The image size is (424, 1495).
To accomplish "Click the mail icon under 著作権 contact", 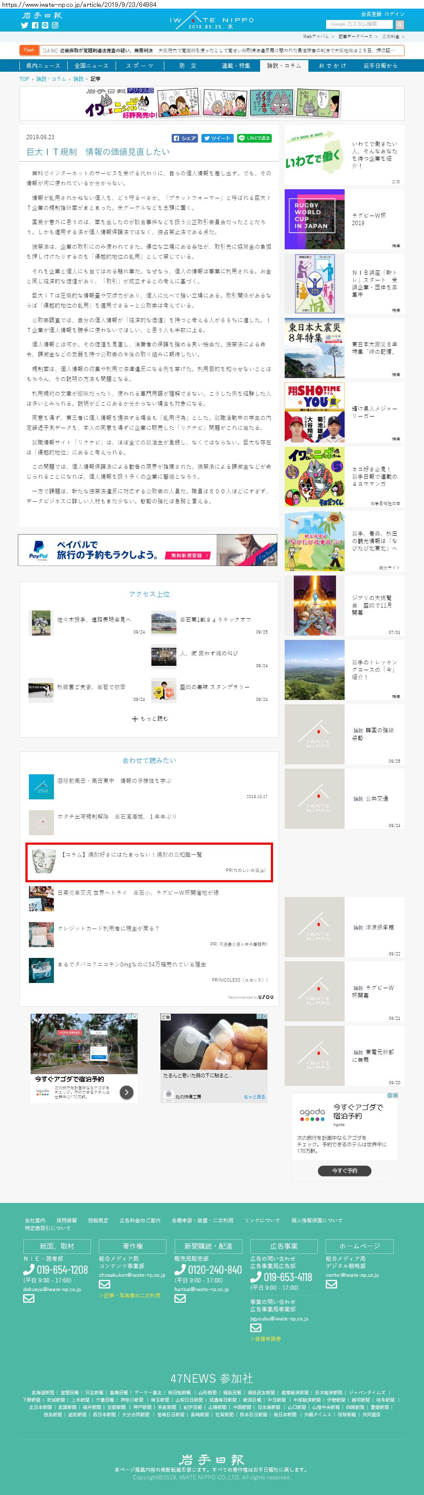I will tap(104, 1284).
